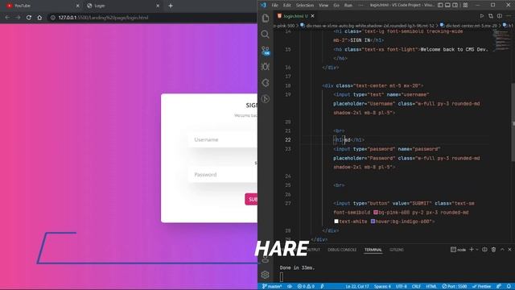Click the text-white color swatch in code
The image size is (515, 290).
(x=336, y=222)
